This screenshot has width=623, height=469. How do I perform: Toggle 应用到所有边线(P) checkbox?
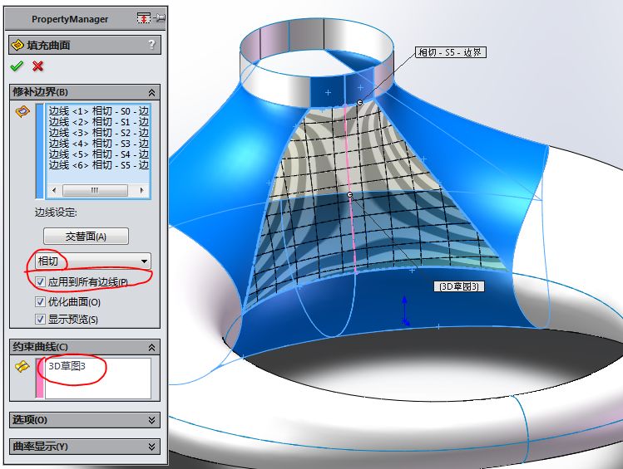[x=40, y=282]
